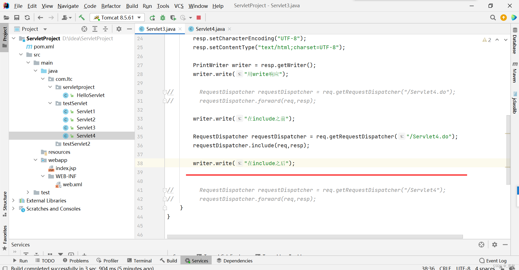Go to previous highlighted warning arrow
Viewport: 519px width, 270px height.
click(x=497, y=40)
